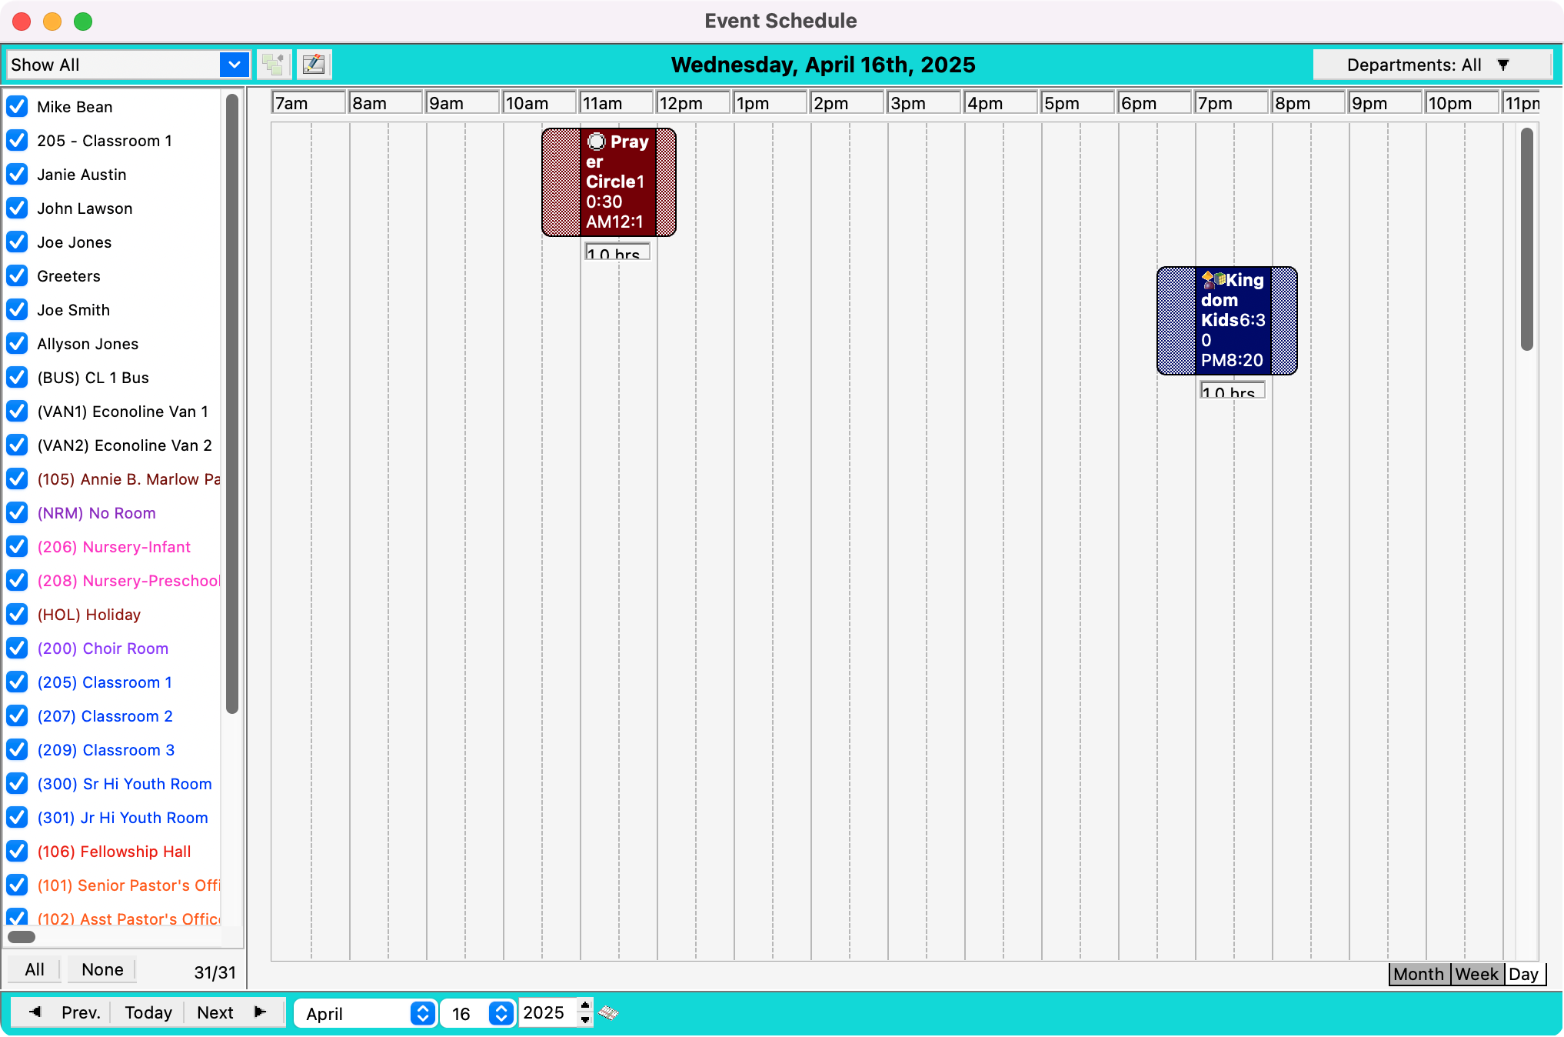Click the pencil edit event icon
The image size is (1564, 1037).
click(x=314, y=65)
